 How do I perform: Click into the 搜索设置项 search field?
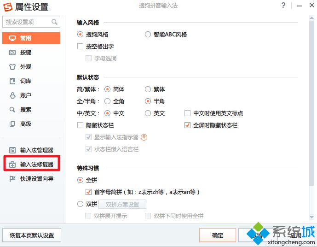pos(31,22)
